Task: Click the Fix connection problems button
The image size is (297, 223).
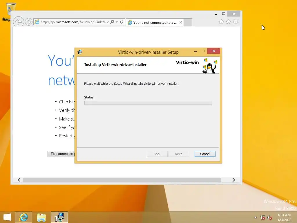Action: pyautogui.click(x=61, y=154)
